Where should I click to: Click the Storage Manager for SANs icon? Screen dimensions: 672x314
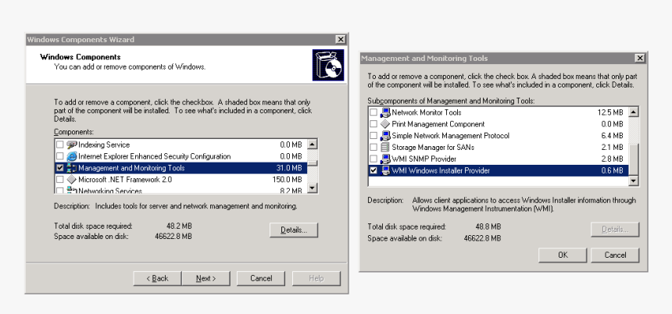[385, 147]
